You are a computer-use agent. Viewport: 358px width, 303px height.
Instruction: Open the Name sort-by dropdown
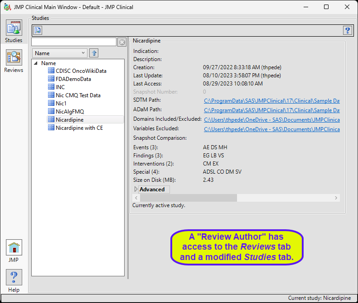pyautogui.click(x=59, y=53)
